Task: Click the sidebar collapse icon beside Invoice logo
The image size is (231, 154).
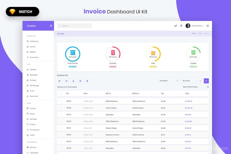Action: point(51,26)
